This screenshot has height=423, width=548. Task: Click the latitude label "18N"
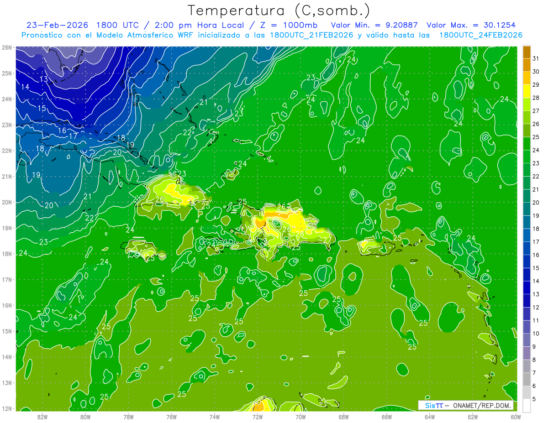coord(7,254)
